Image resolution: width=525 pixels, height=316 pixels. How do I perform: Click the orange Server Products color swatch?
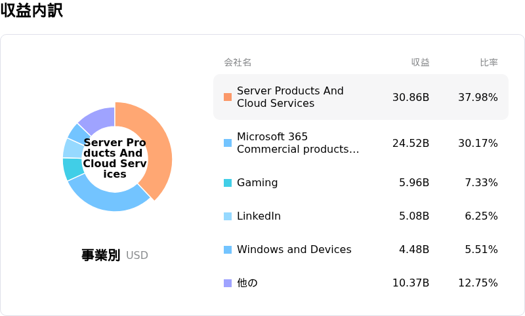(228, 97)
